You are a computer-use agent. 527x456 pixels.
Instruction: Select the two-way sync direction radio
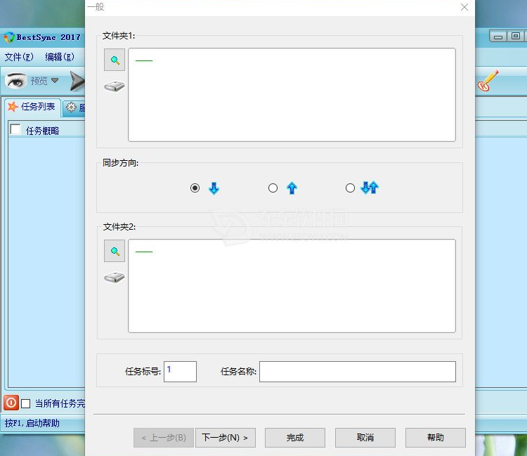(350, 188)
